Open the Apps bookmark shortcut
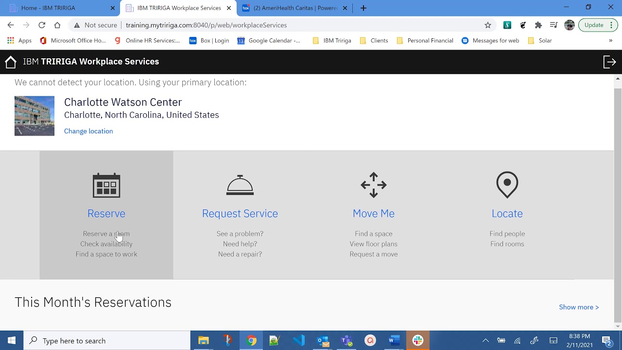 click(x=19, y=41)
